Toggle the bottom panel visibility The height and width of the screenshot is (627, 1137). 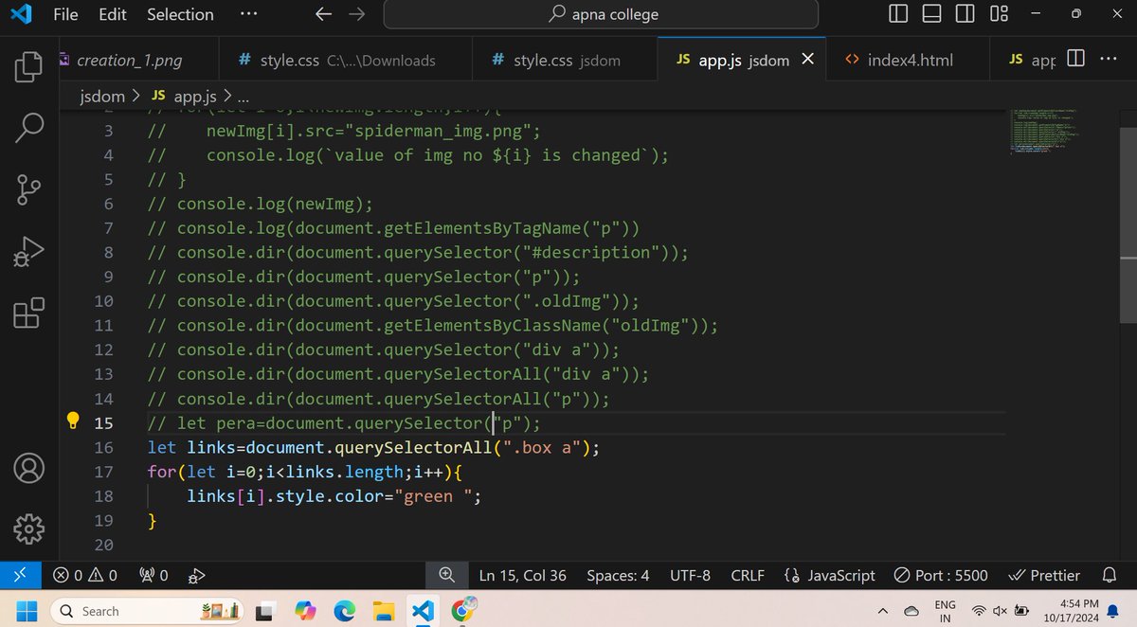pyautogui.click(x=930, y=14)
